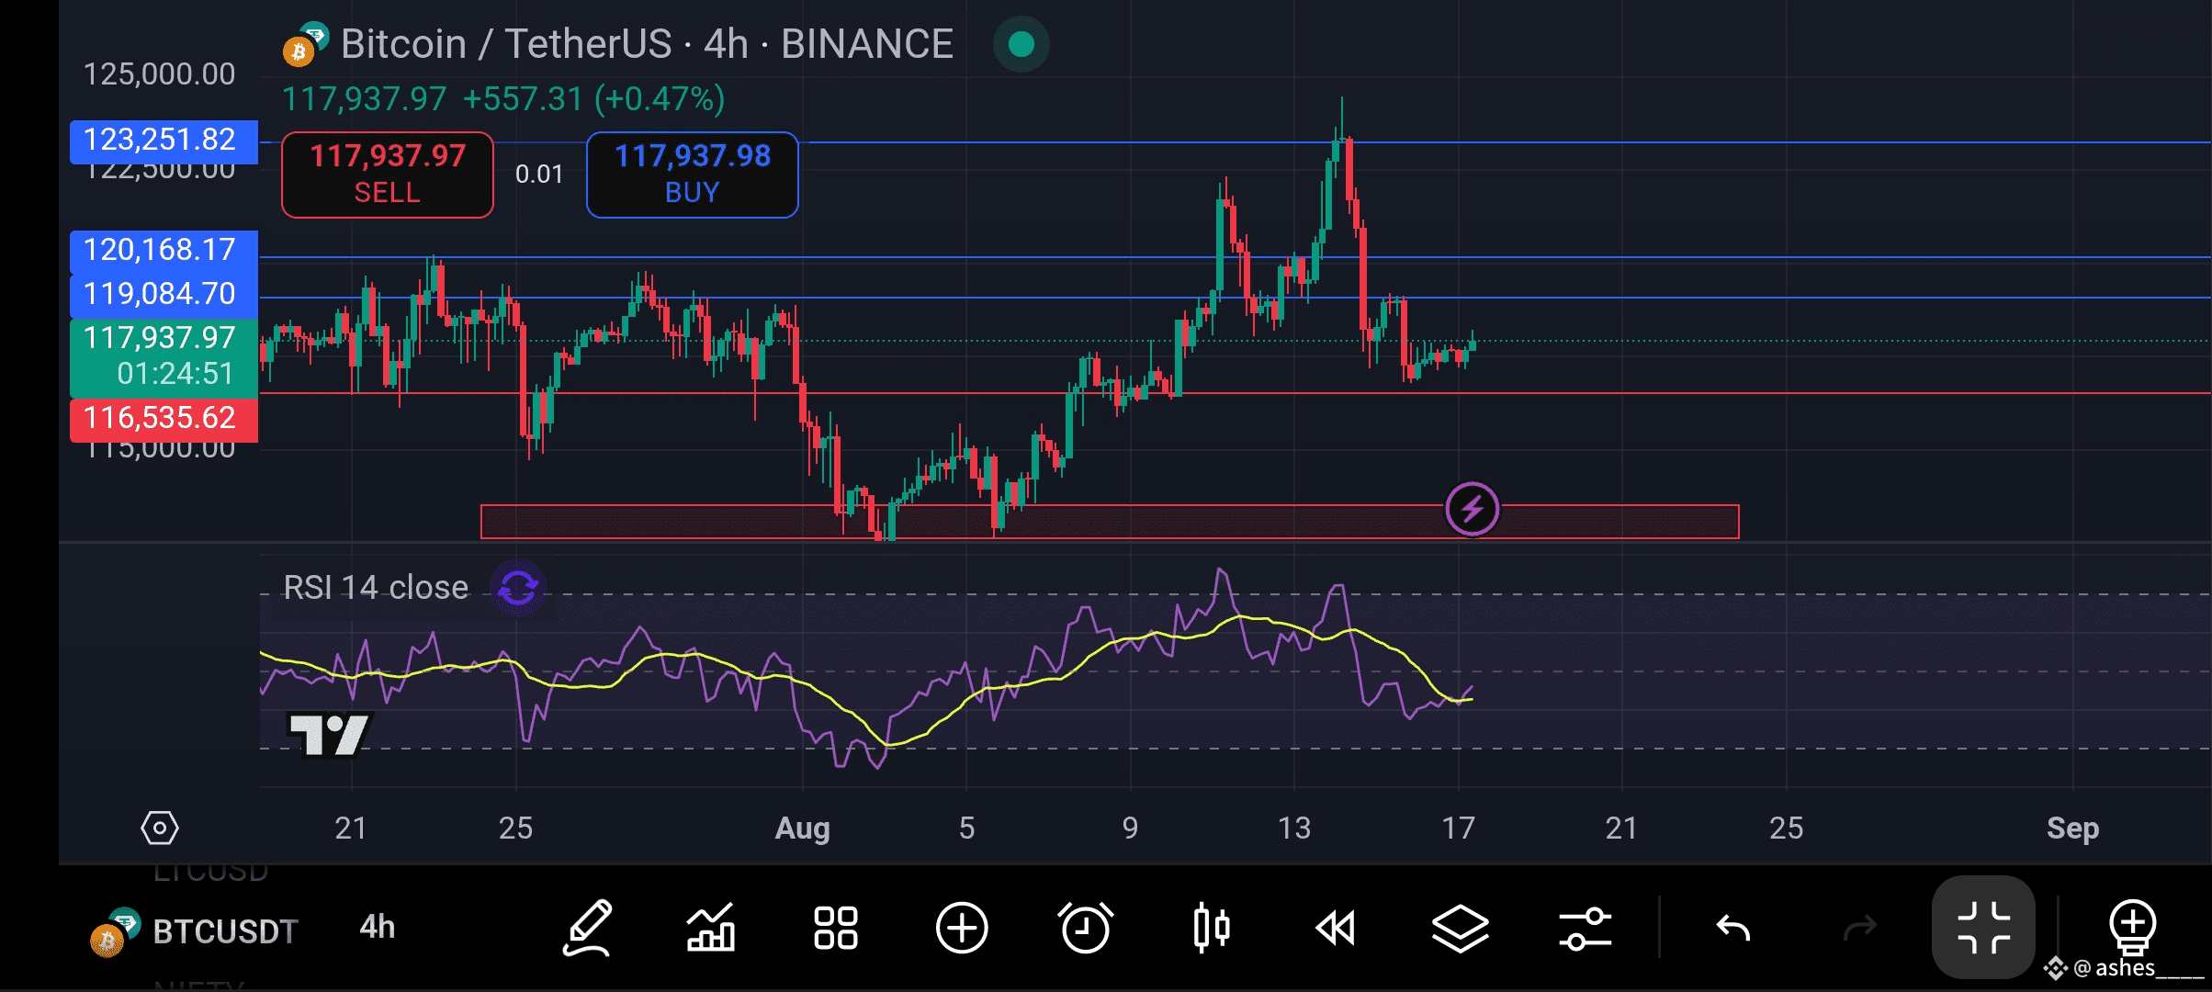Tap the 13 date label on time axis
Screen dimensions: 2212x992
[x=1294, y=829]
